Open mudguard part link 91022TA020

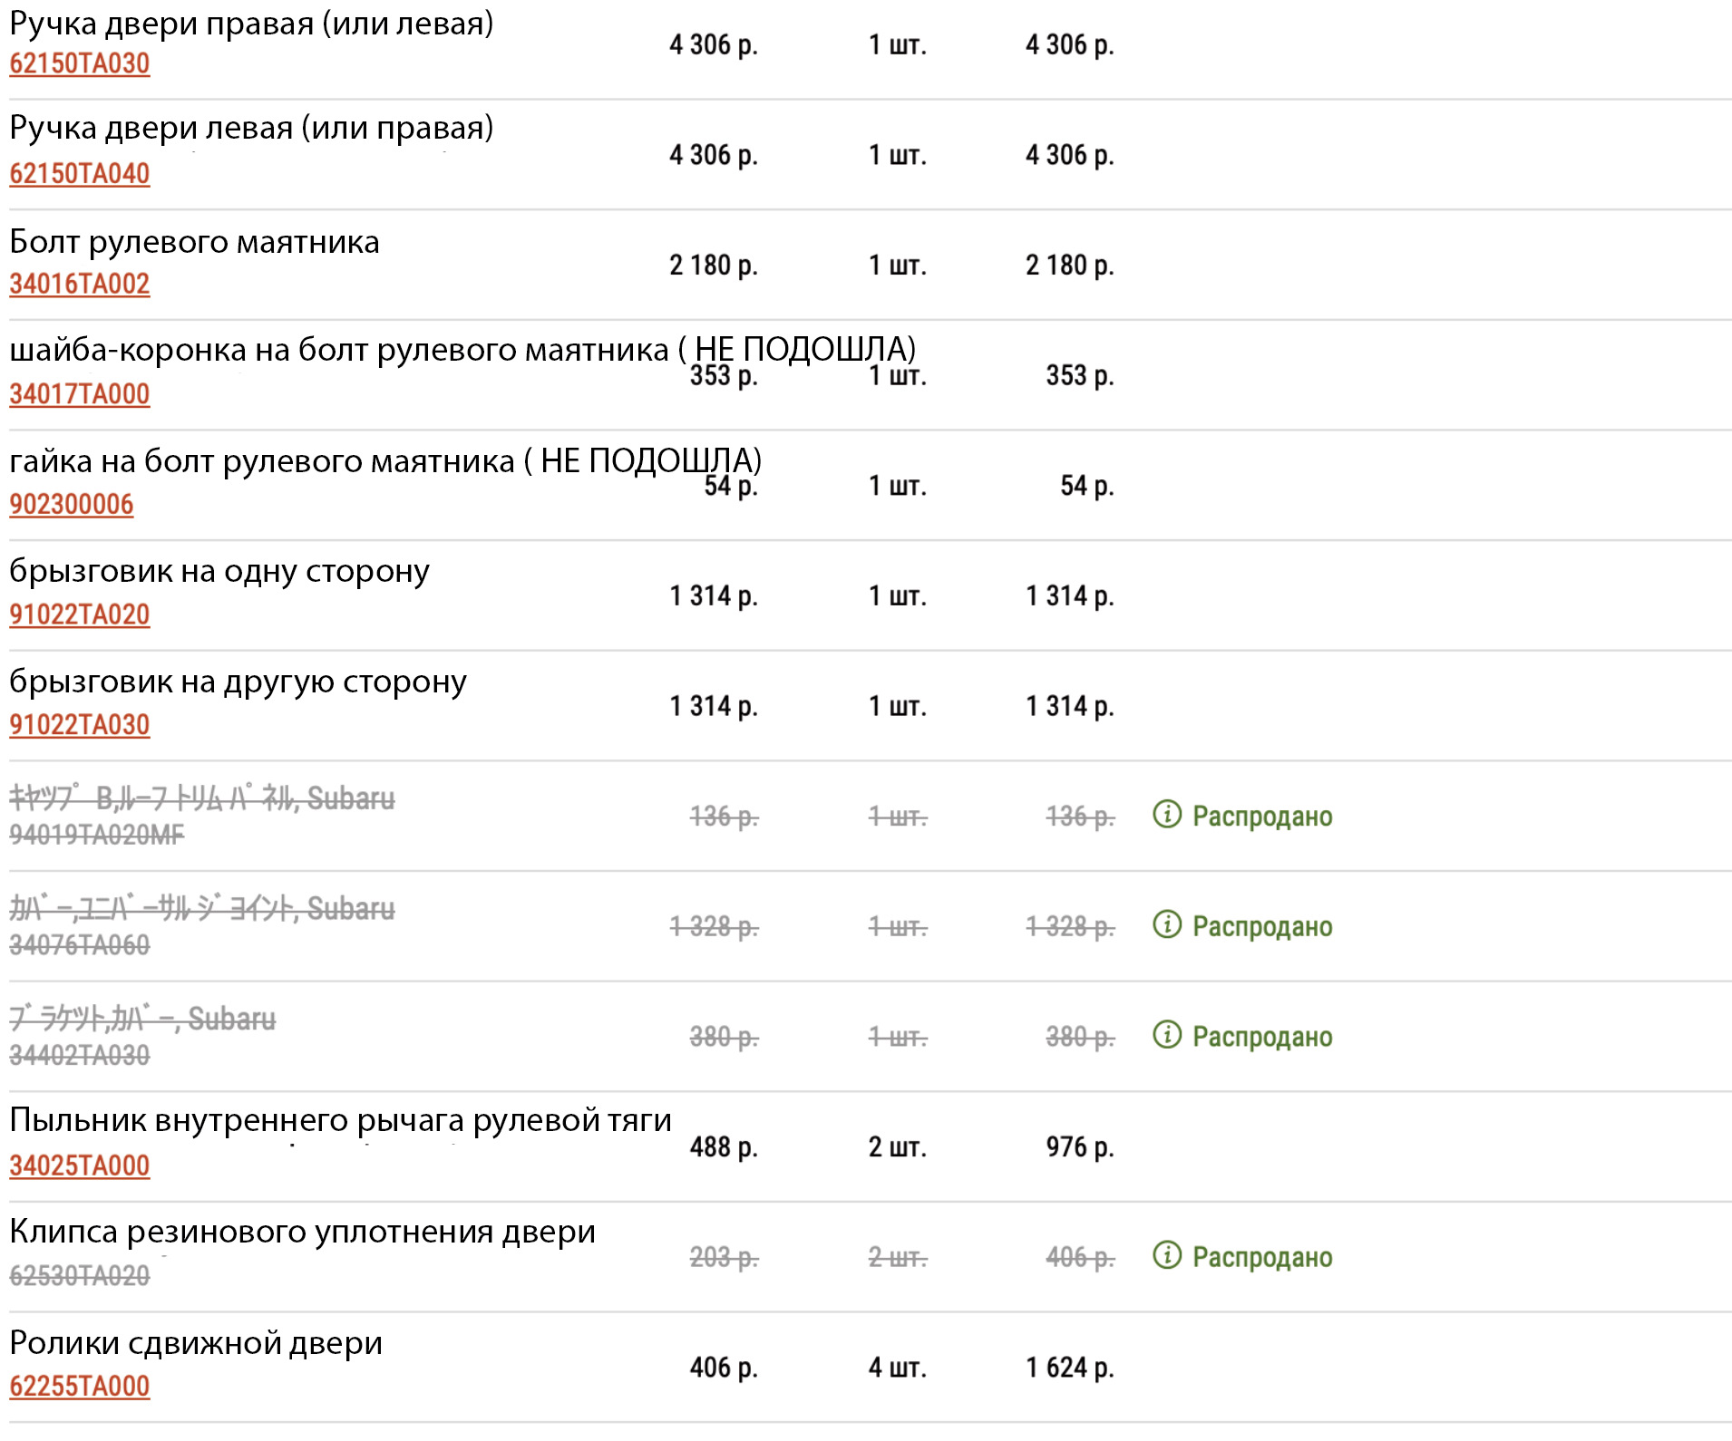pyautogui.click(x=80, y=615)
